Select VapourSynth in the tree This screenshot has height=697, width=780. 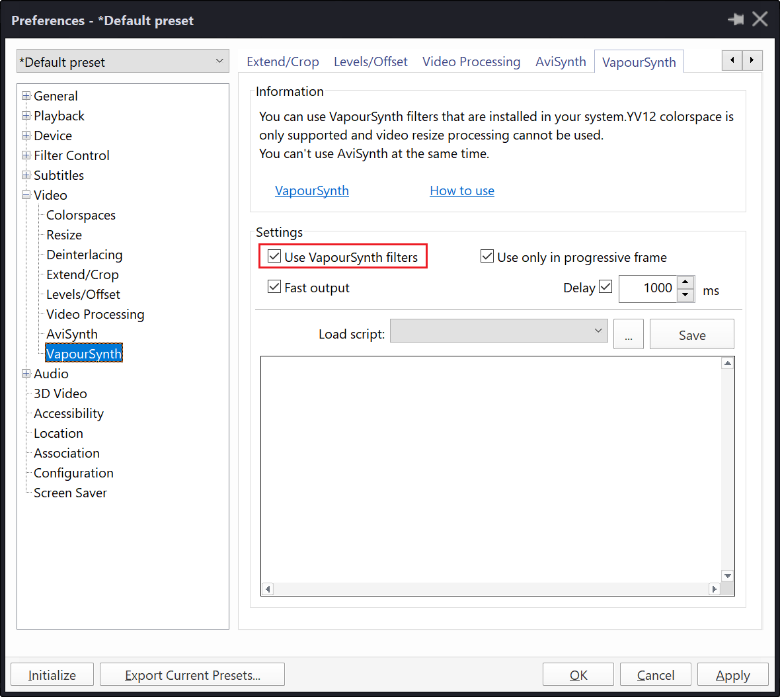point(83,354)
